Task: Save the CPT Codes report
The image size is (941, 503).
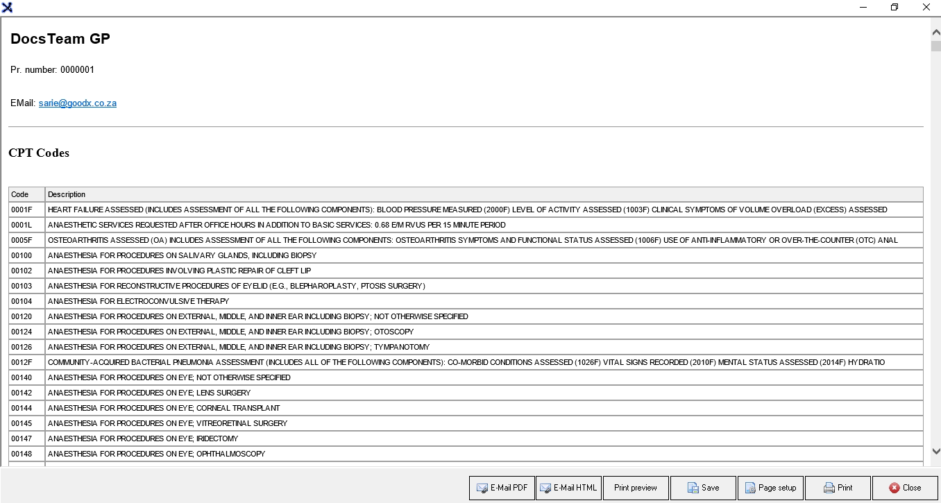Action: point(703,488)
